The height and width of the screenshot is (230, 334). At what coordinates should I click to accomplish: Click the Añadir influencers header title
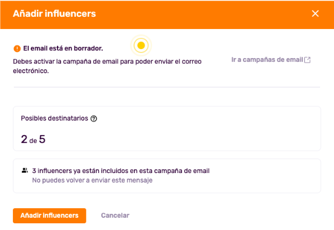point(54,13)
